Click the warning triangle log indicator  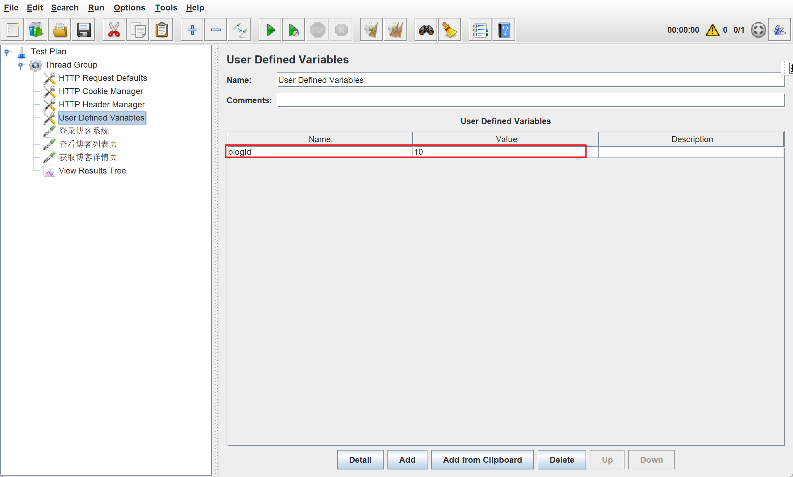click(x=712, y=30)
